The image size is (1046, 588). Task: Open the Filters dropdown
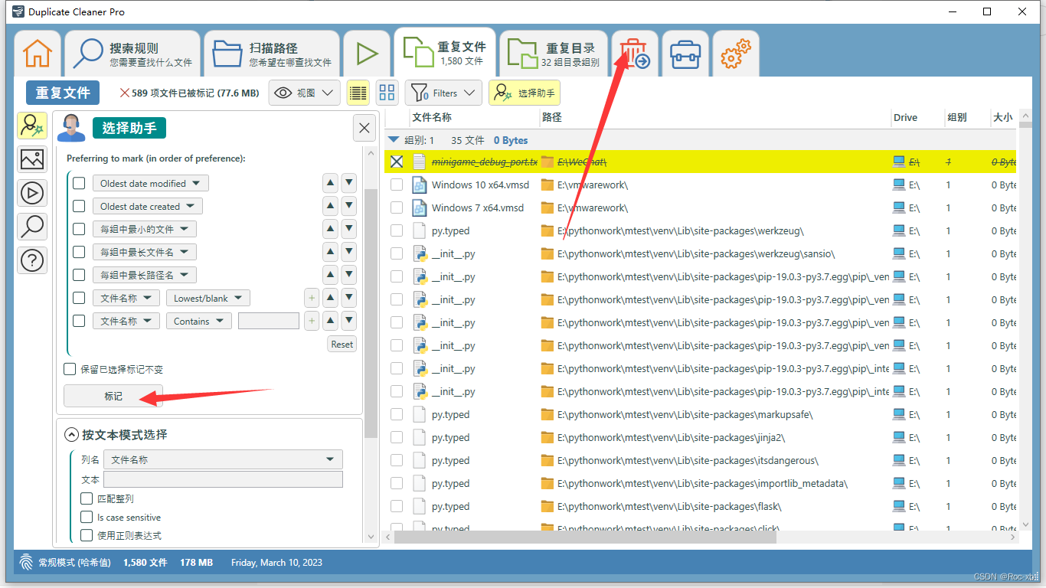(443, 93)
